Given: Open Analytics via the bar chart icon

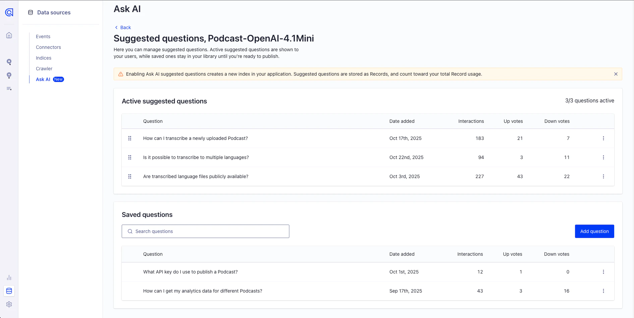Looking at the screenshot, I should (x=9, y=277).
